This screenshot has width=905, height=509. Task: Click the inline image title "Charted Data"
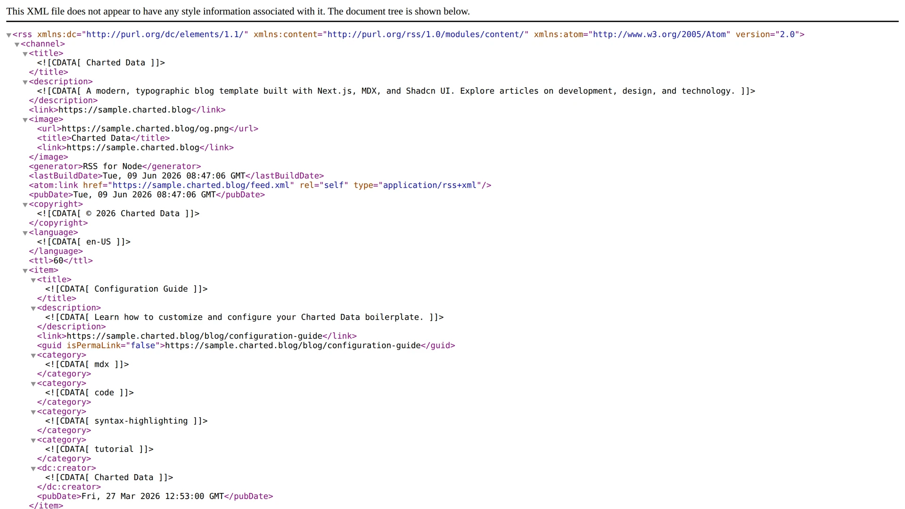pyautogui.click(x=101, y=138)
